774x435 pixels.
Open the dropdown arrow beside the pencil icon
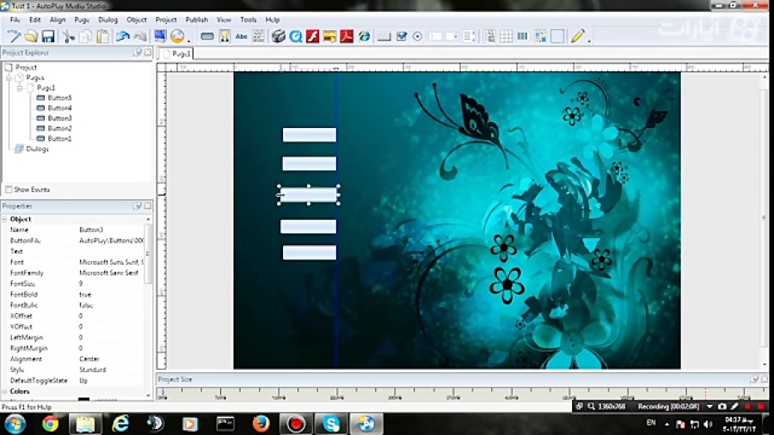click(x=589, y=40)
